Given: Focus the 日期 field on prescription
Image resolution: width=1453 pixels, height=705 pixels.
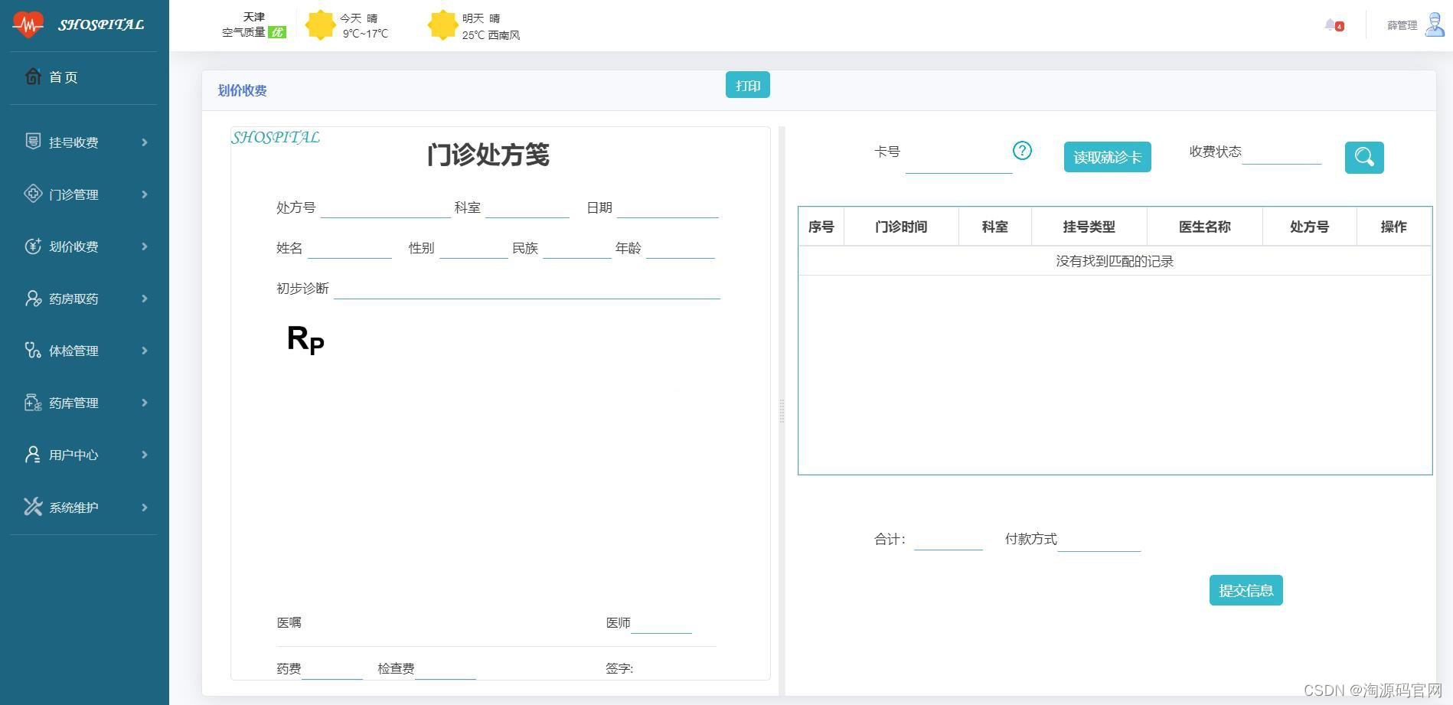Looking at the screenshot, I should tap(668, 207).
